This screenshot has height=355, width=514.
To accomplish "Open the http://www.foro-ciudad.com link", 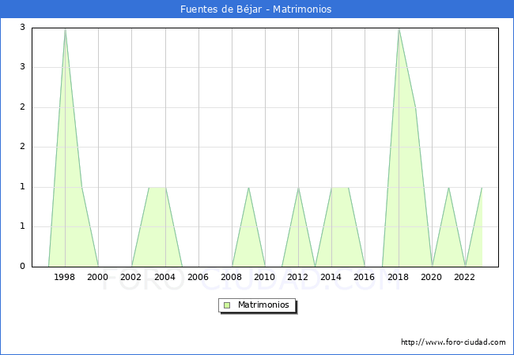I will click(x=453, y=342).
